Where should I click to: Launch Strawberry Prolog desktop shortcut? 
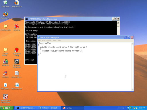(x=17, y=52)
